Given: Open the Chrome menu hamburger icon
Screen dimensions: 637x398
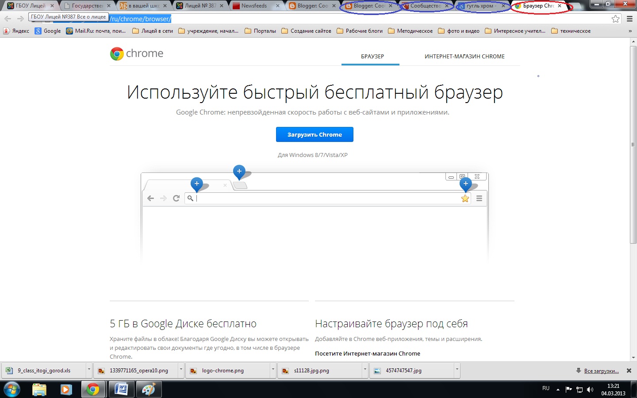Looking at the screenshot, I should point(629,19).
